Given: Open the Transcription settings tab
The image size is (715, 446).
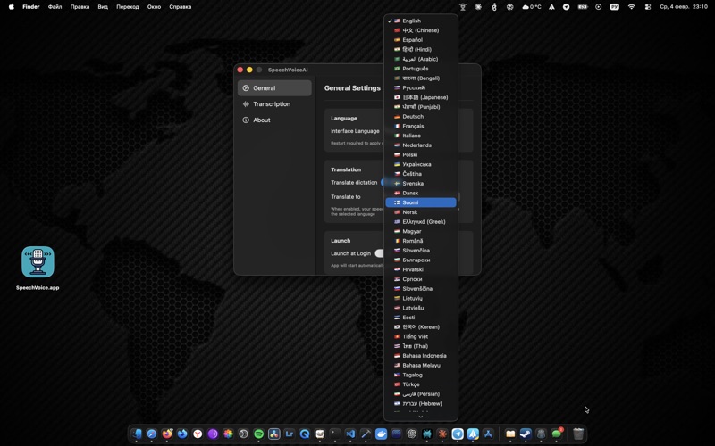Looking at the screenshot, I should [x=274, y=103].
